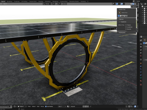Switch to the Shading workspace tab

[41, 2]
